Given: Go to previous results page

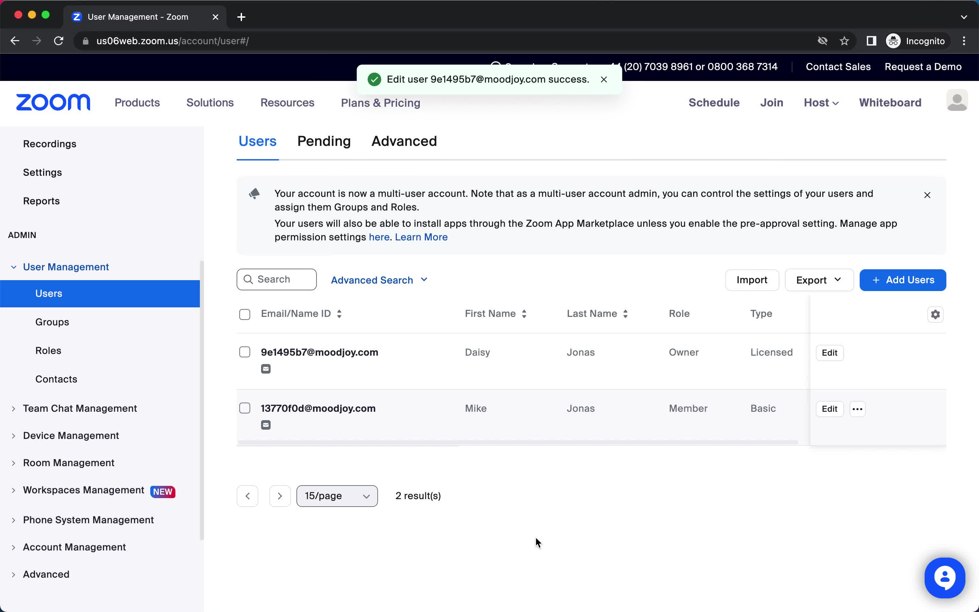Looking at the screenshot, I should click(x=247, y=496).
